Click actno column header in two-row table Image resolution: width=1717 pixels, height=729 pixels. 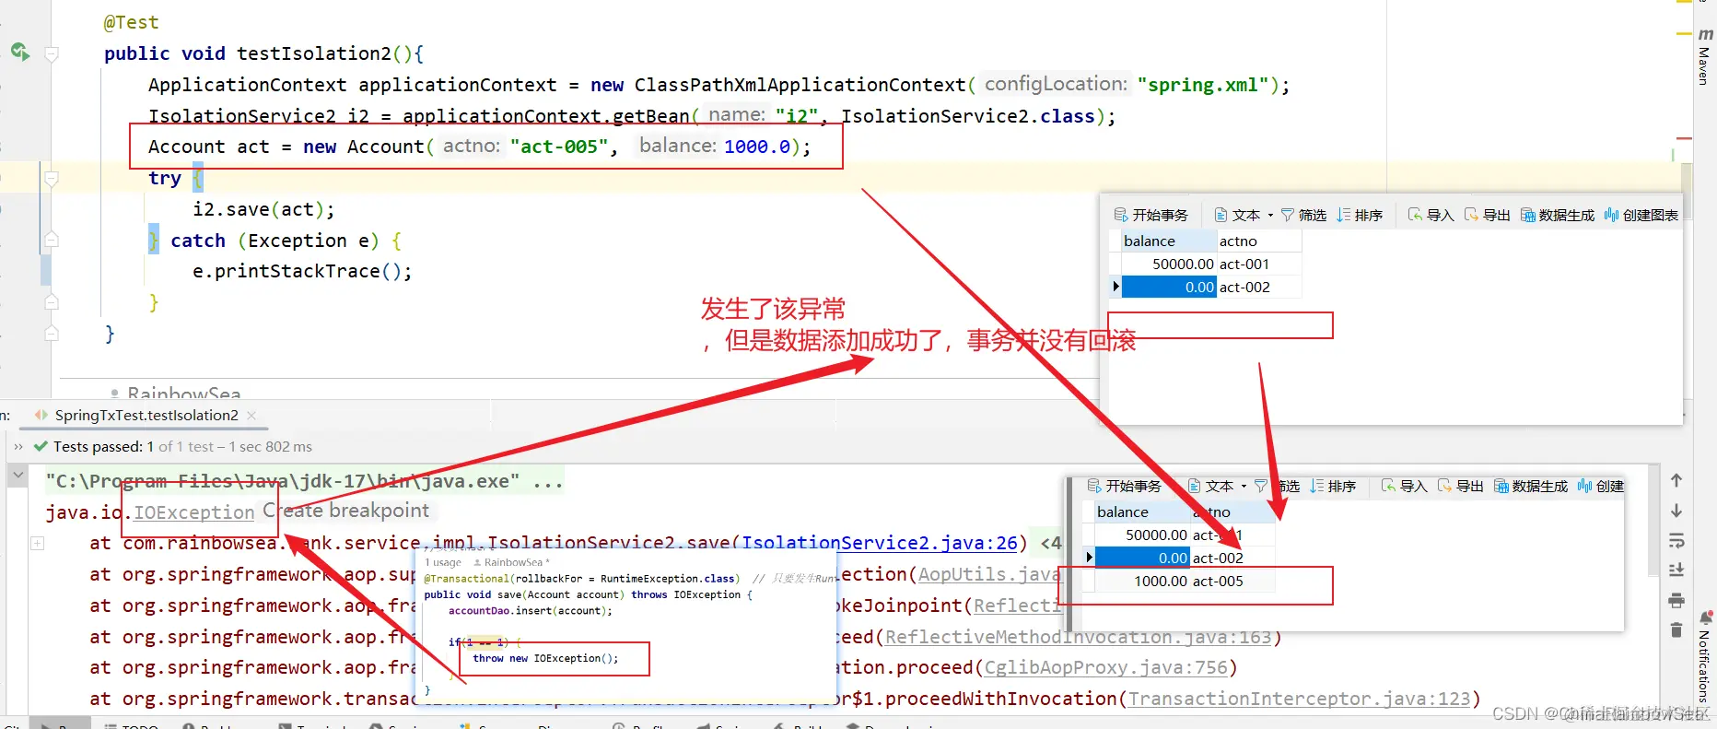(x=1259, y=241)
